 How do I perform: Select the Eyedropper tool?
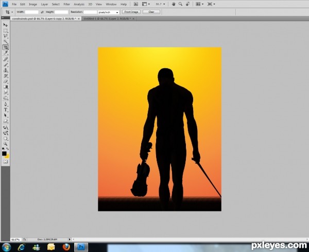(x=5, y=53)
